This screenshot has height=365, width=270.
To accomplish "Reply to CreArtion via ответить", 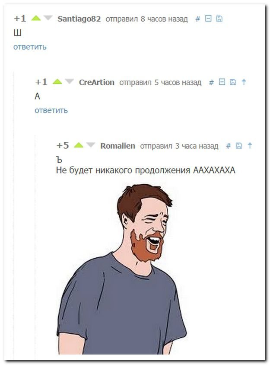I will [x=51, y=110].
